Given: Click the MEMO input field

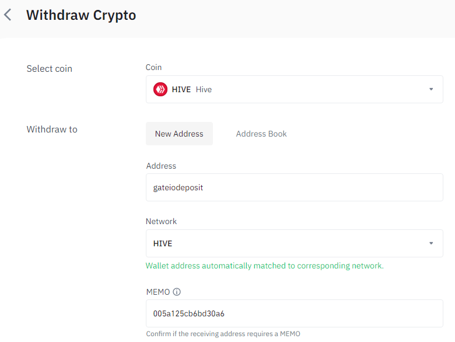Looking at the screenshot, I should (x=294, y=313).
